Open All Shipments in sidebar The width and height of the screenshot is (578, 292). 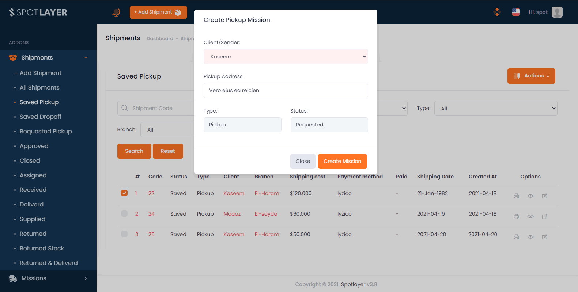coord(39,88)
